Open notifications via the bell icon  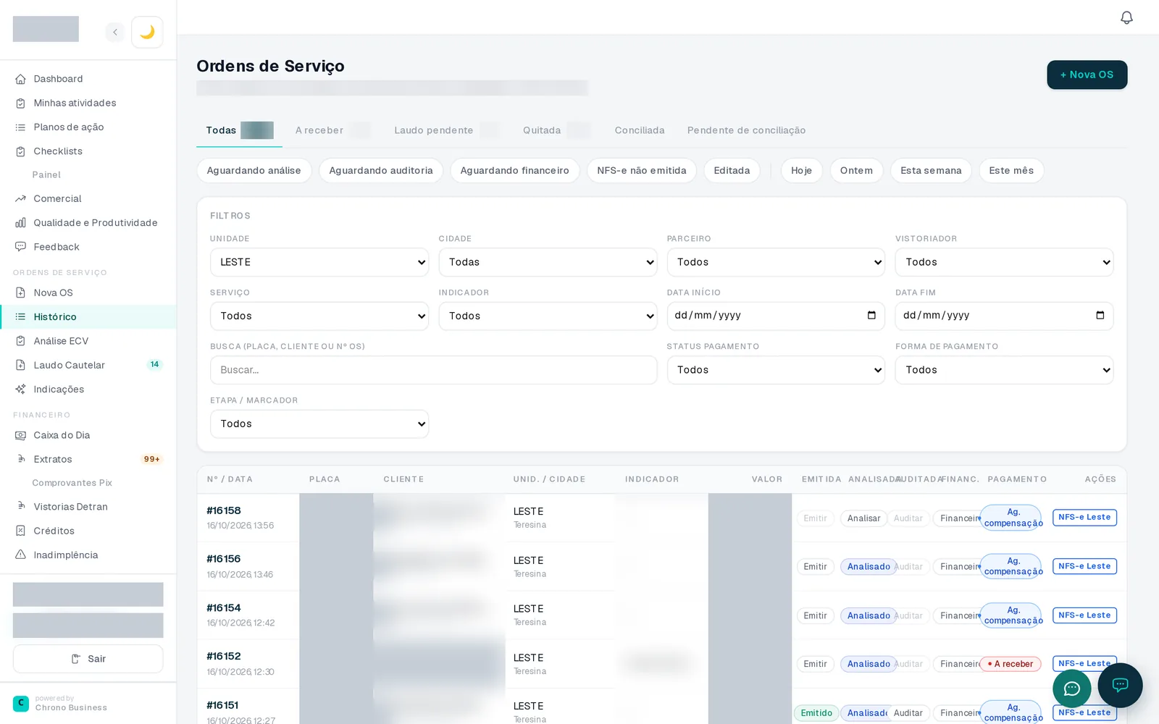pyautogui.click(x=1126, y=17)
